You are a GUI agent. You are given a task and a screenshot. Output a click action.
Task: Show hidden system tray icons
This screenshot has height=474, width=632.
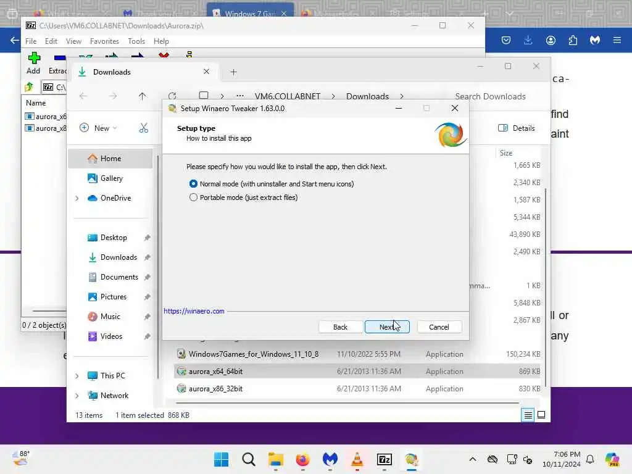point(473,459)
